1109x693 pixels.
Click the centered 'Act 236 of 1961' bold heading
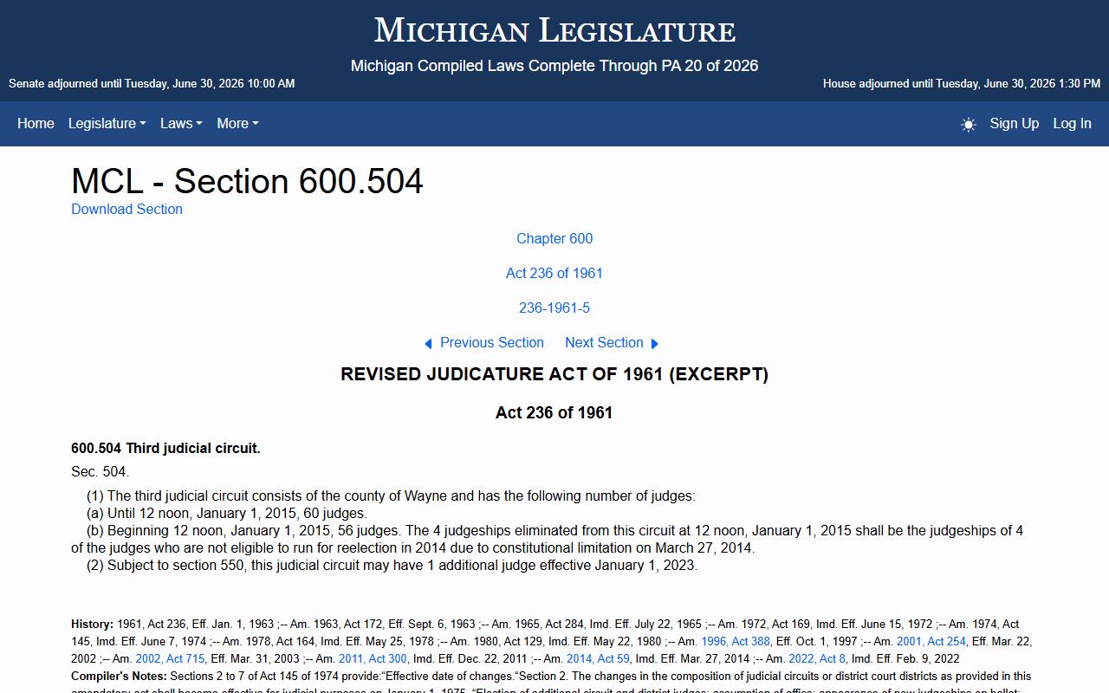pyautogui.click(x=554, y=412)
